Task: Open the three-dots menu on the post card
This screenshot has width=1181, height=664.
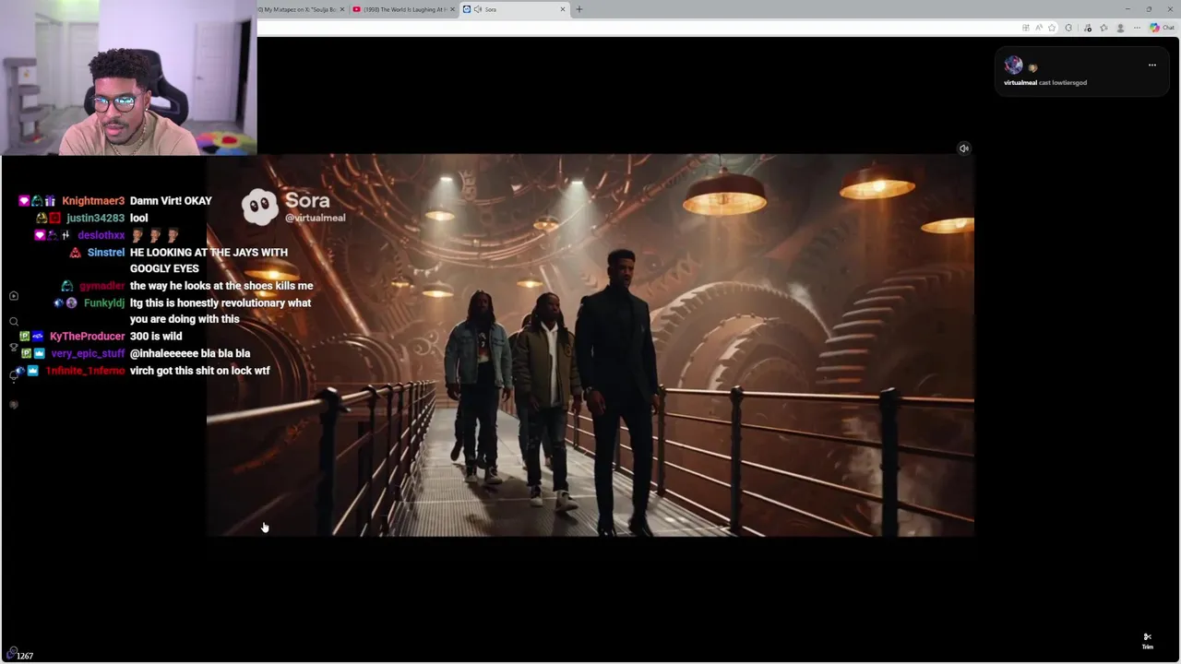Action: tap(1151, 65)
